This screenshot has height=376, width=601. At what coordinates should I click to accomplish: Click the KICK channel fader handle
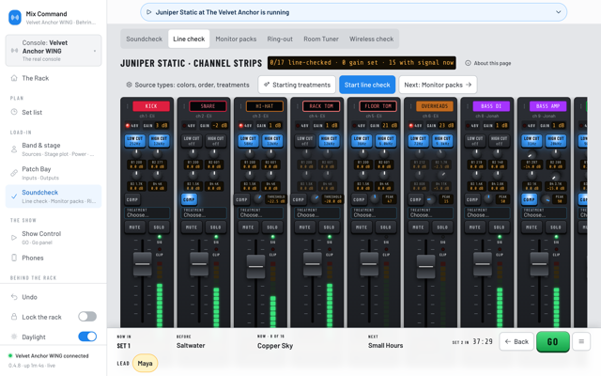coord(142,264)
